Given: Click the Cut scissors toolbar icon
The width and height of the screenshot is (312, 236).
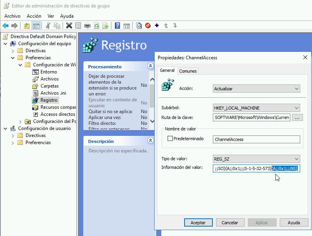Looking at the screenshot, I should click(x=48, y=26).
